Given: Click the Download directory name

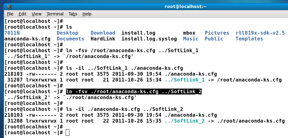Looking at the screenshot, I should [x=103, y=33].
